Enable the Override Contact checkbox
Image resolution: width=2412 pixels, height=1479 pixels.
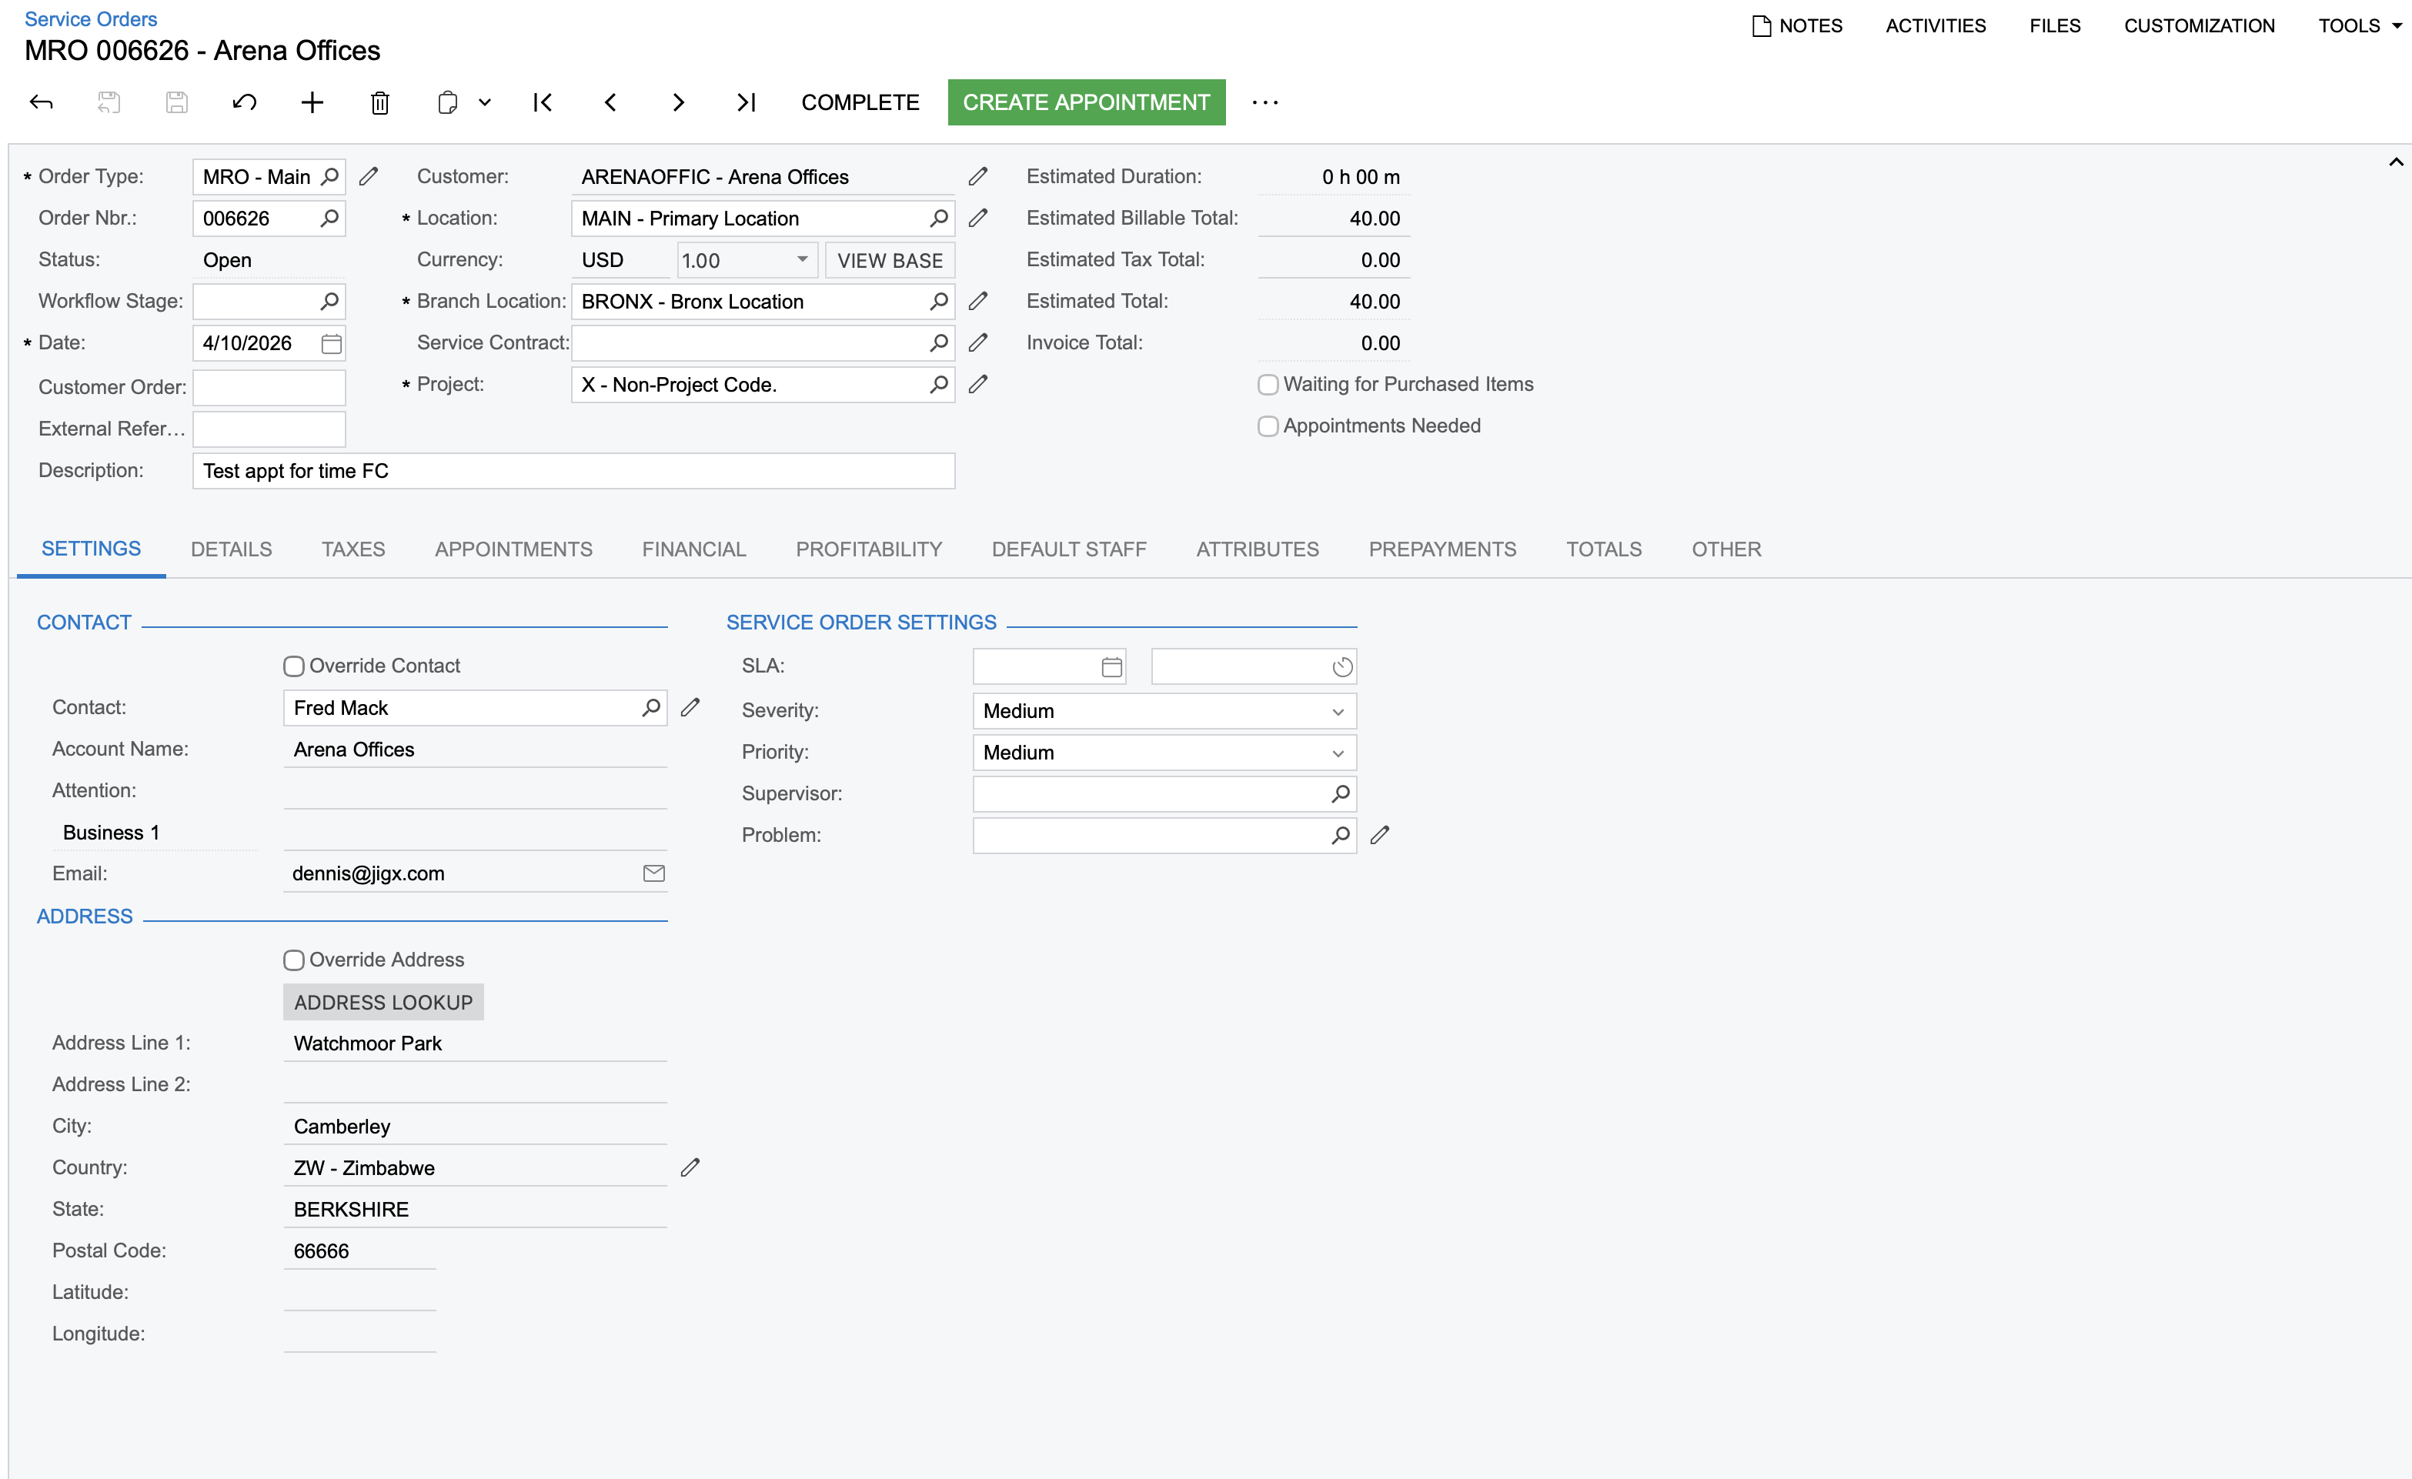coord(292,666)
